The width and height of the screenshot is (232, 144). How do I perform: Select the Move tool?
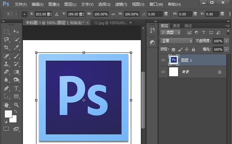click(16, 32)
